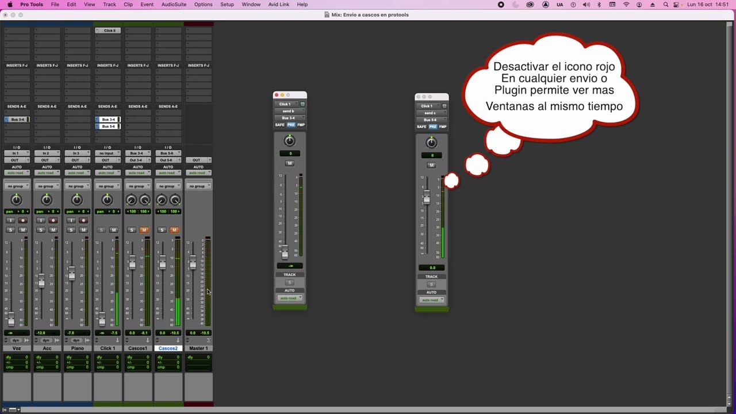Enable input monitoring on Piano track
This screenshot has width=736, height=414.
pyautogui.click(x=71, y=220)
